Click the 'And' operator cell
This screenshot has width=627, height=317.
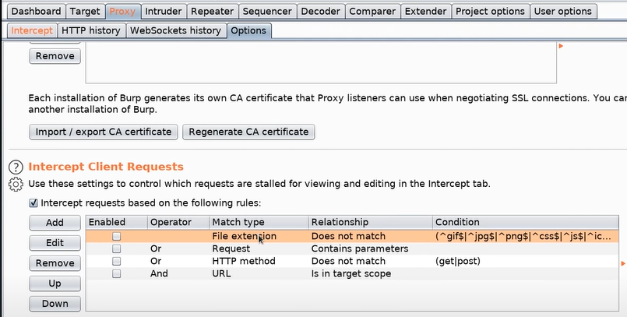point(178,273)
